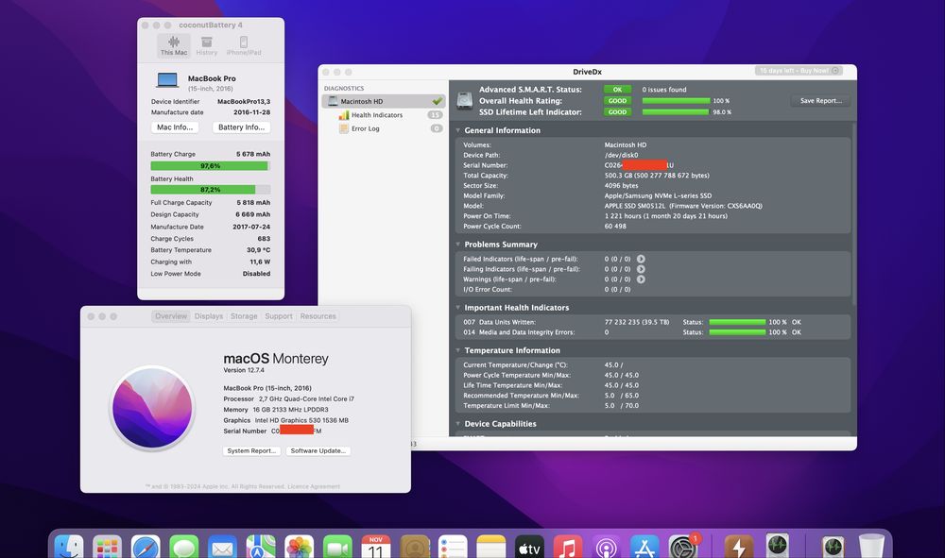Click the Health Indicators chart icon

click(344, 115)
